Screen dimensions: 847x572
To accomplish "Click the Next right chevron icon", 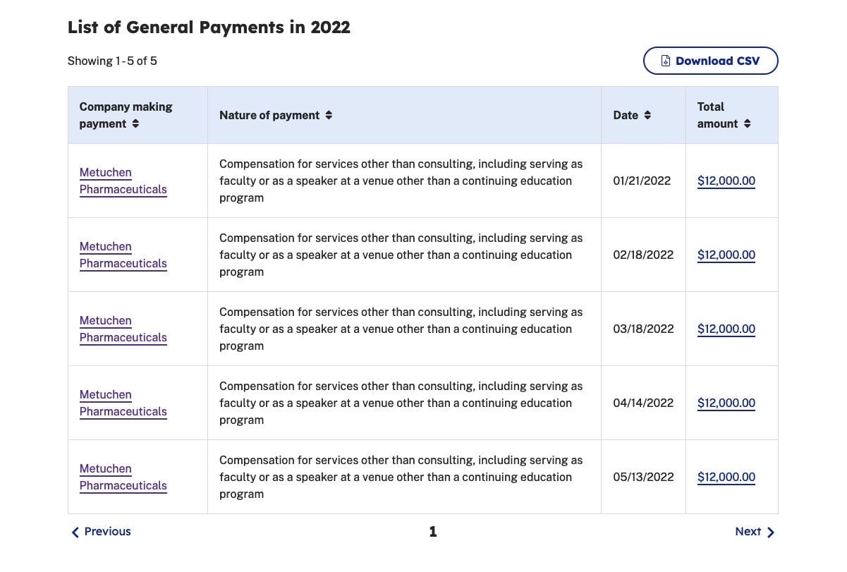I will pyautogui.click(x=770, y=533).
